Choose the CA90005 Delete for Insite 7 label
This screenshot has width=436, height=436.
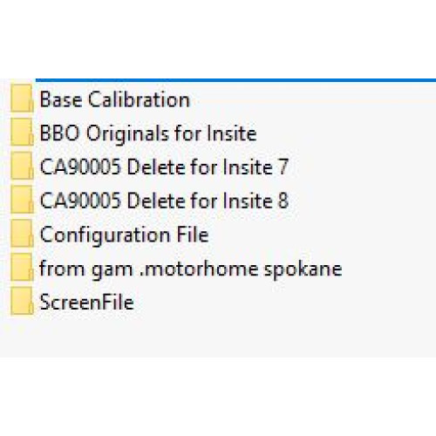[164, 167]
